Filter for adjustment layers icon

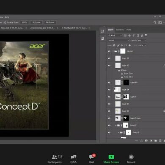point(129,36)
